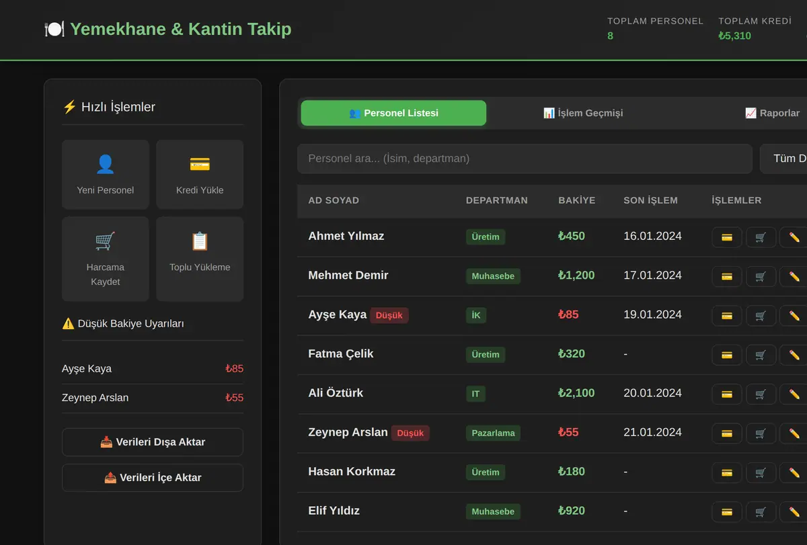Image resolution: width=807 pixels, height=545 pixels.
Task: Edit Hasan Korkmaz with the pencil icon
Action: coord(794,472)
